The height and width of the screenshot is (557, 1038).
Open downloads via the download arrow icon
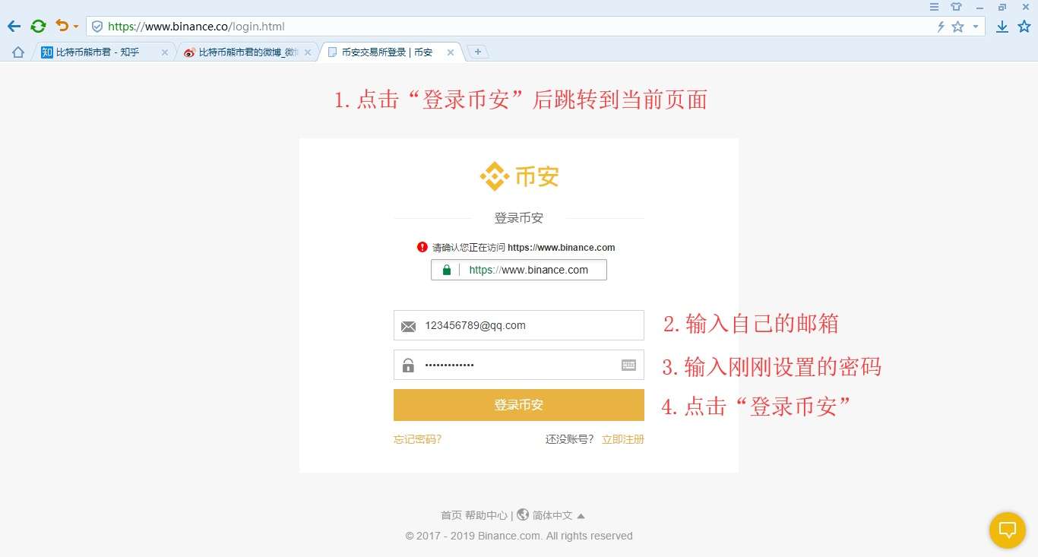pyautogui.click(x=1002, y=27)
